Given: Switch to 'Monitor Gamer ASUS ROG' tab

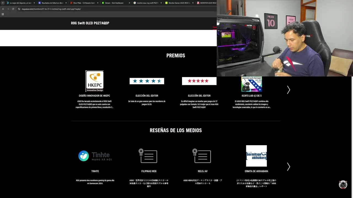Looking at the screenshot, I should point(179,3).
